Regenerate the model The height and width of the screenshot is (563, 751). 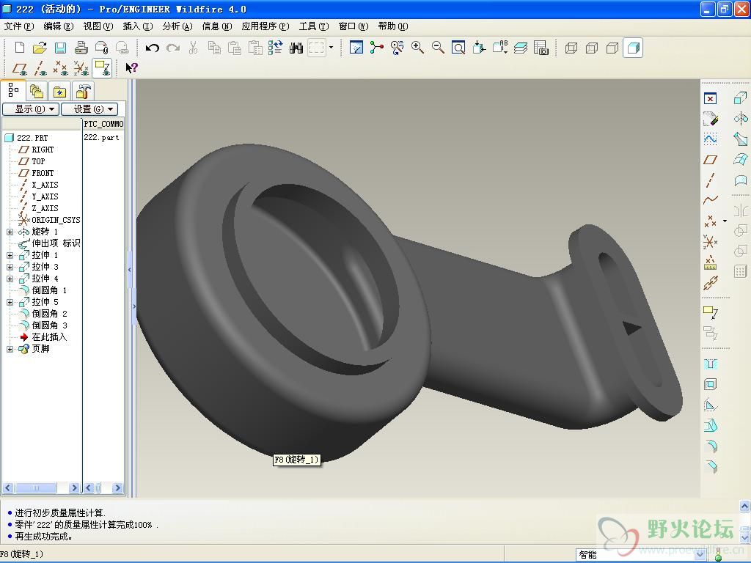click(x=276, y=48)
